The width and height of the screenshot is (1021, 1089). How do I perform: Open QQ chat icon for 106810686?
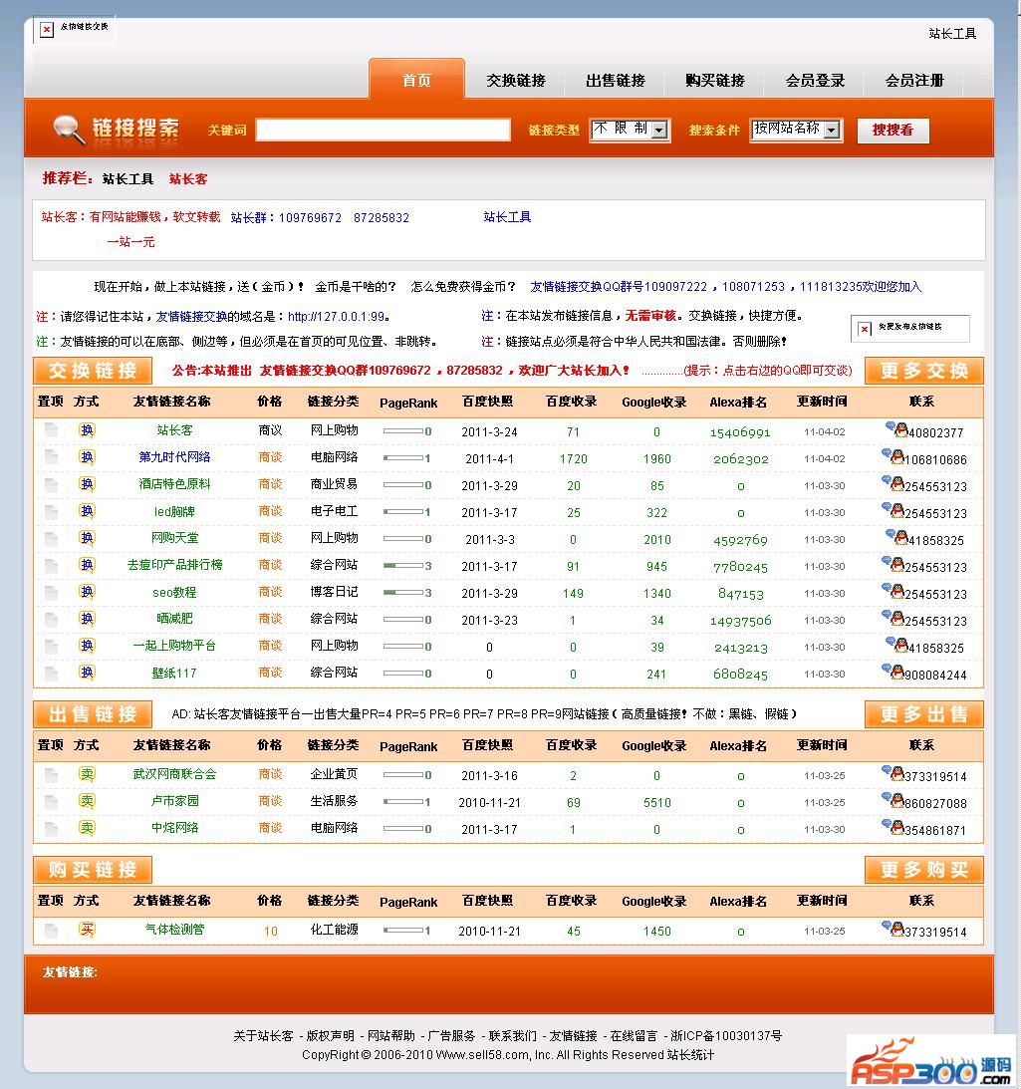893,456
